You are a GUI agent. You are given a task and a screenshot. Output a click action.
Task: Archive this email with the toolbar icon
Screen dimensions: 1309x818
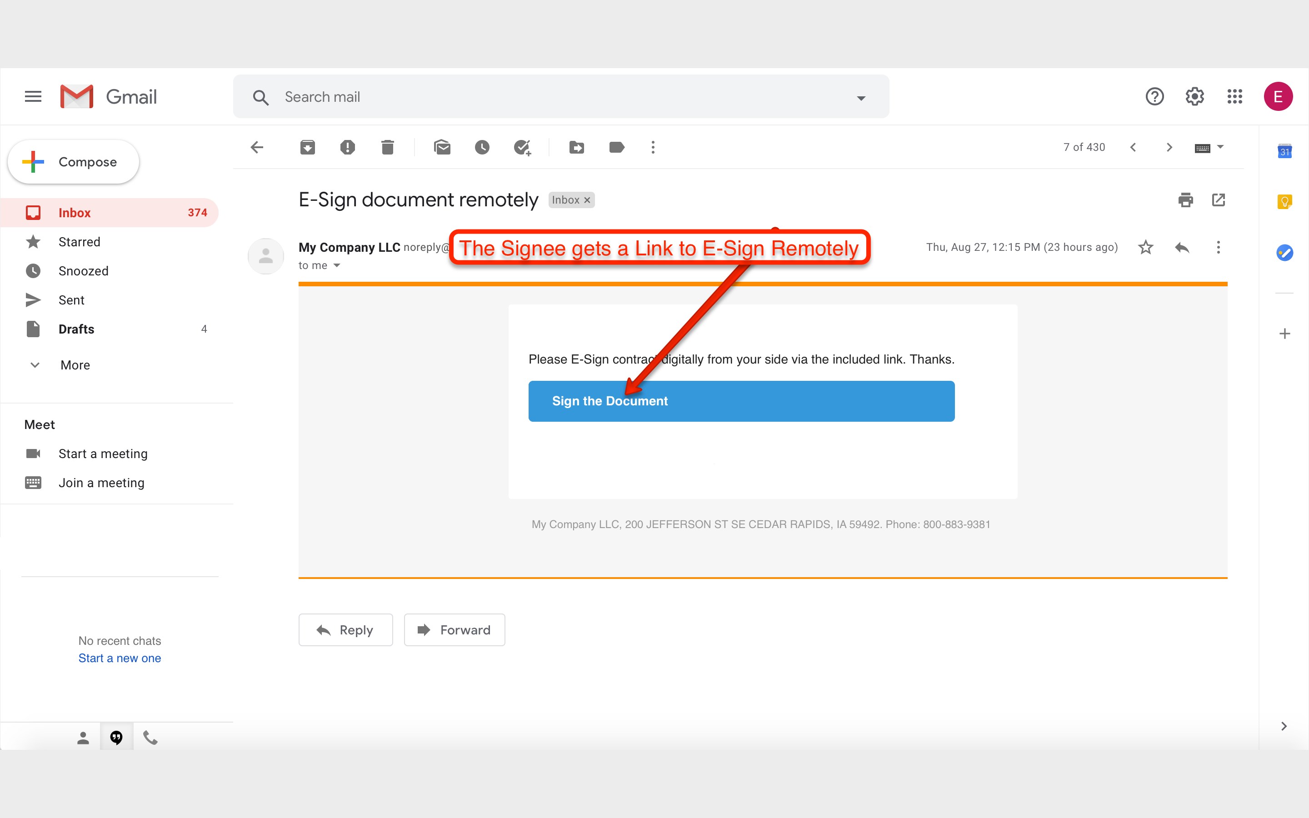tap(307, 147)
